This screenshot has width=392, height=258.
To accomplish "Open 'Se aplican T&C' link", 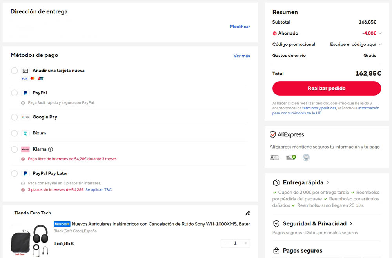I will click(x=99, y=190).
